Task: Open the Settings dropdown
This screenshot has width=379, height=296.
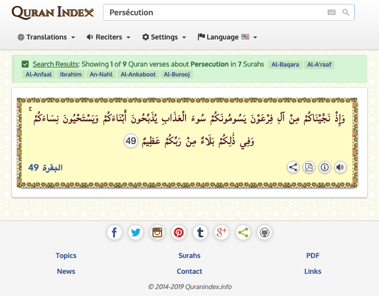Action: [x=164, y=37]
